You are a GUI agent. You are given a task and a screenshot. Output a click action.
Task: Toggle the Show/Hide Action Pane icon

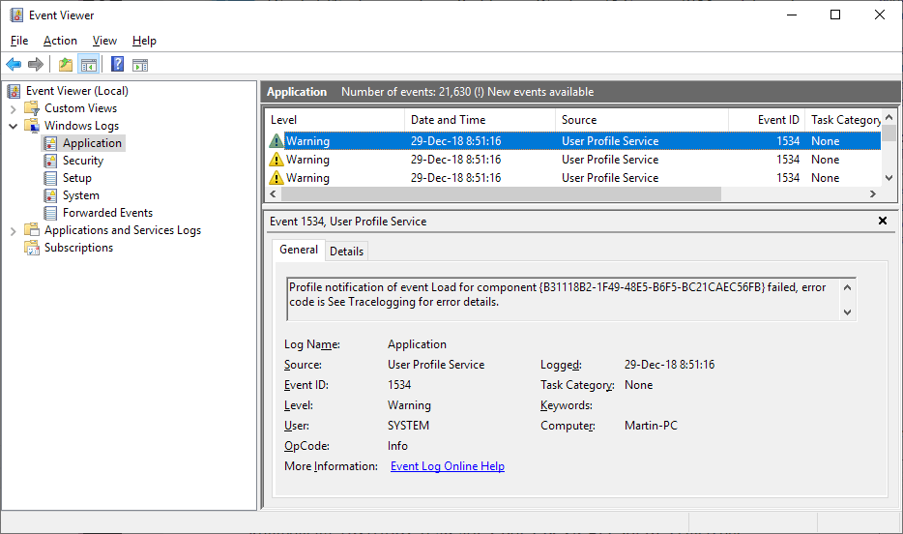click(140, 65)
